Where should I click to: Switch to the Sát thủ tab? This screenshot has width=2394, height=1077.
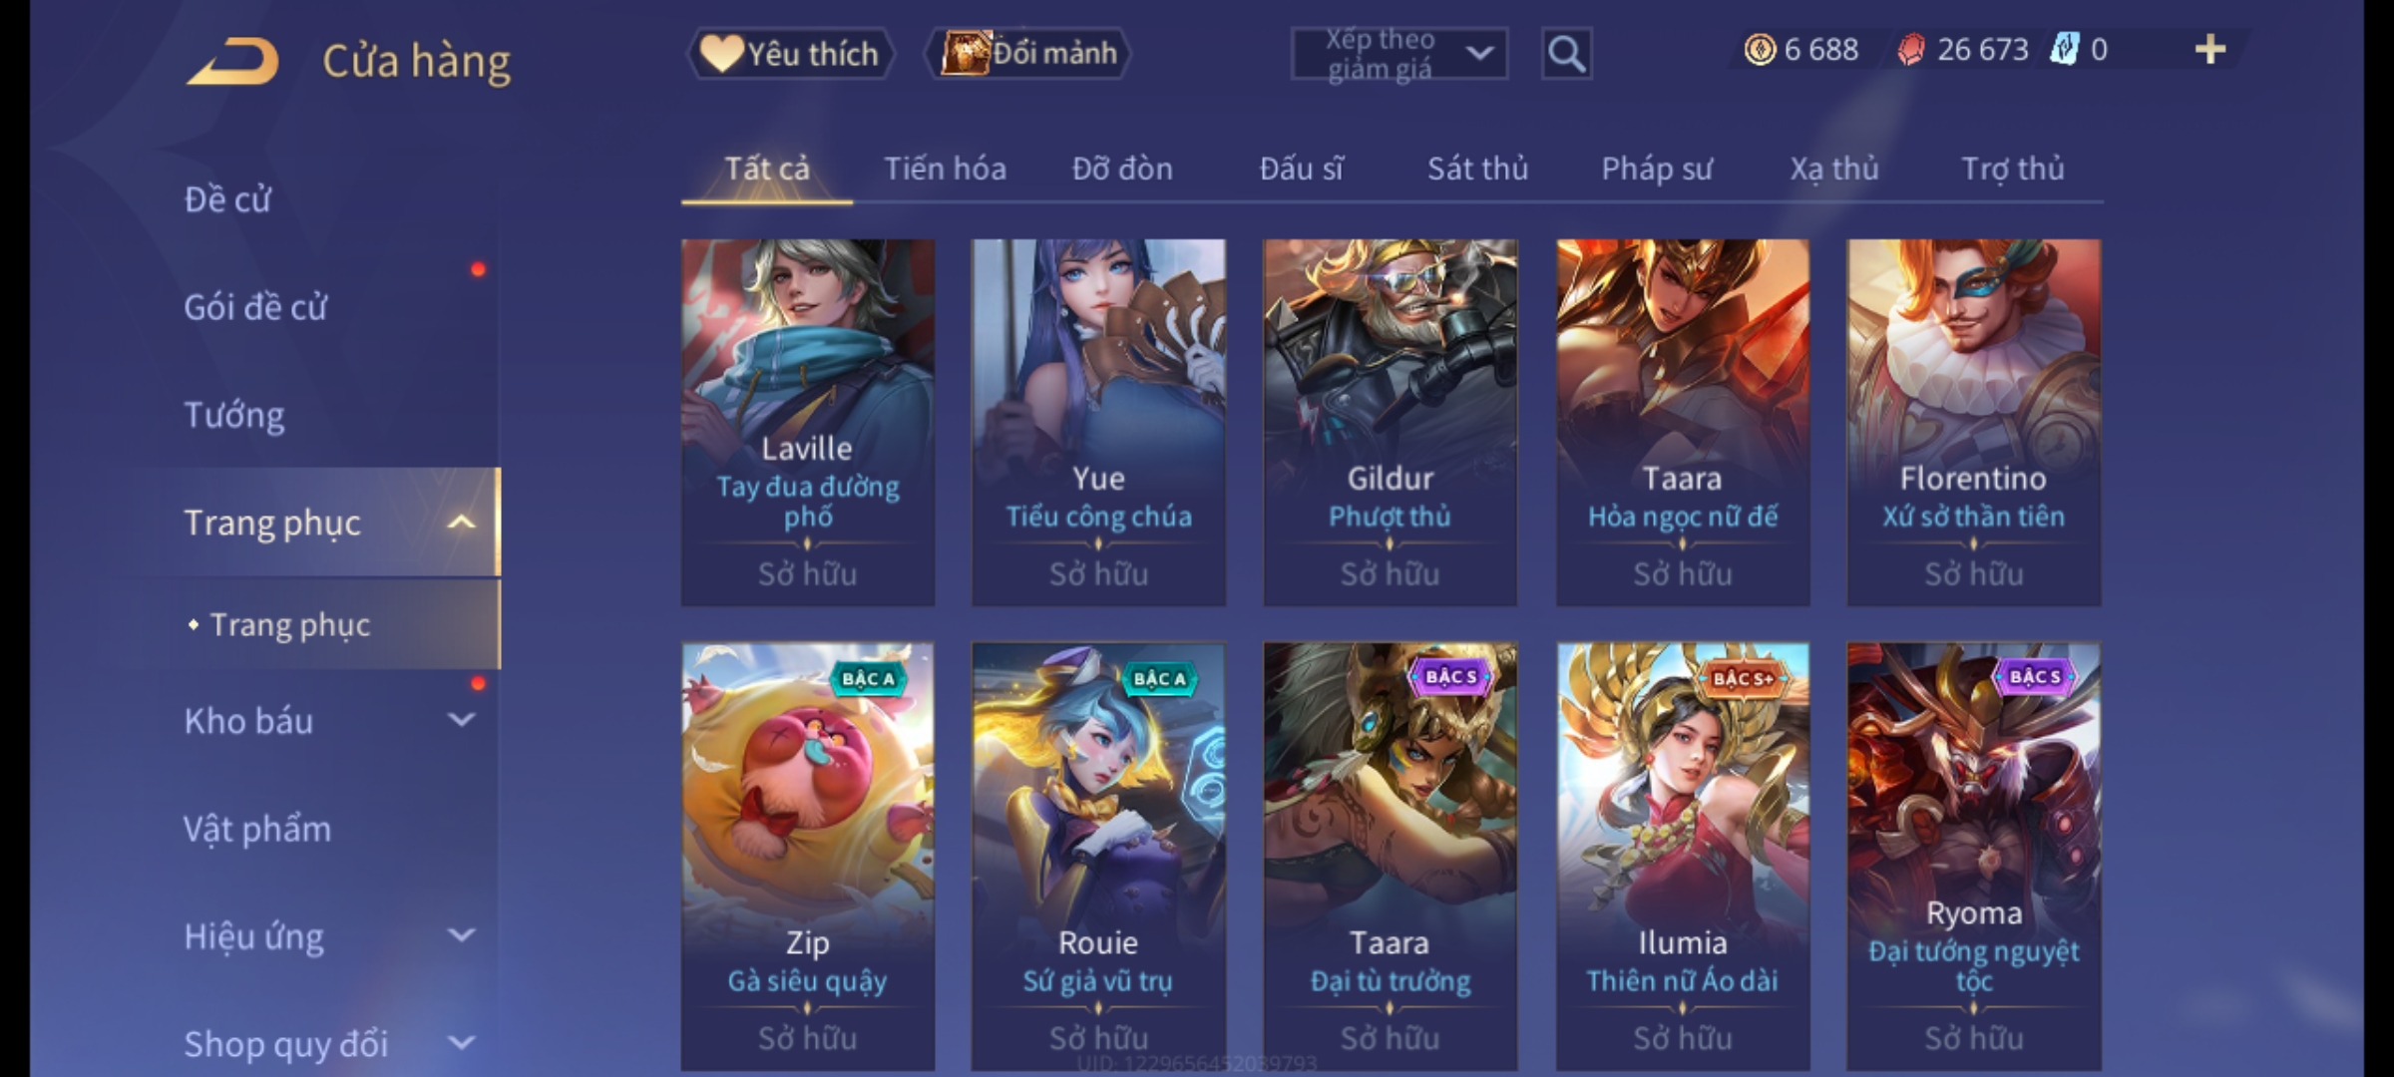[1477, 169]
